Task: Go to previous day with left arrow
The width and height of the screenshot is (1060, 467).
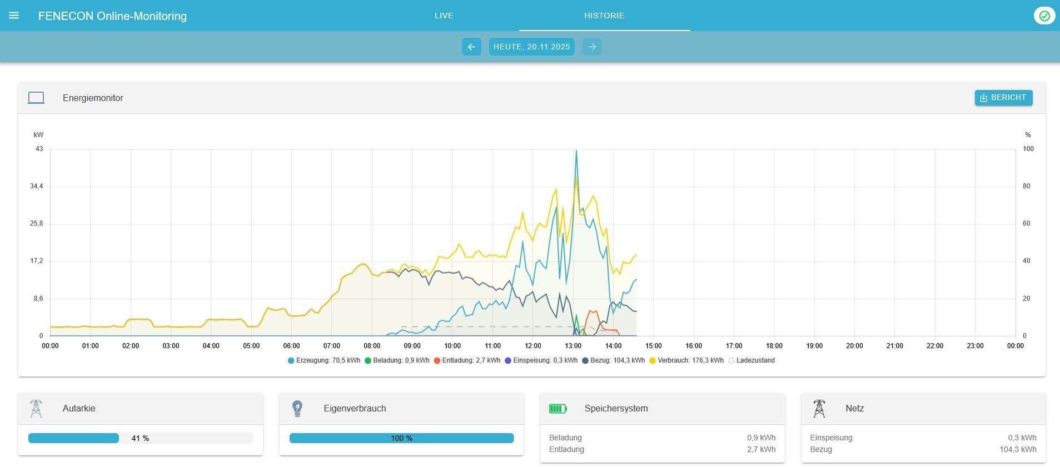Action: [471, 47]
